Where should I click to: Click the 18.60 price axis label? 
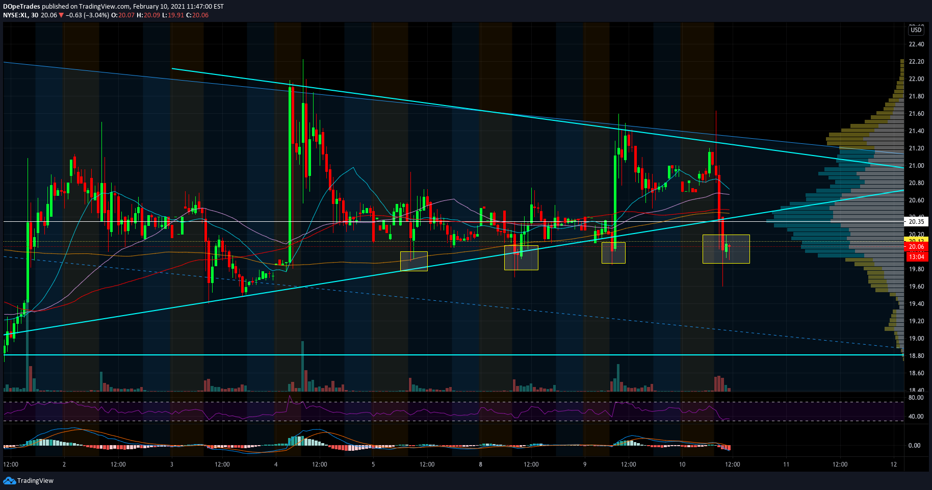coord(916,373)
